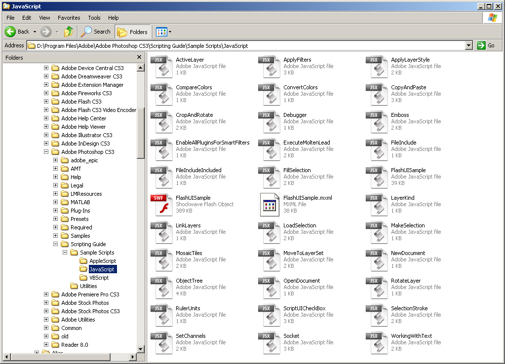This screenshot has width=505, height=364.
Task: Open the Address bar dropdown arrow
Action: (x=469, y=46)
